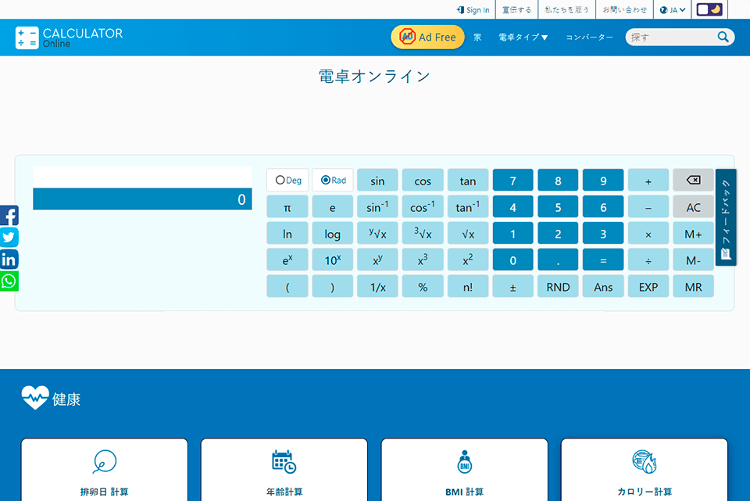Click the x squared key

click(x=468, y=259)
